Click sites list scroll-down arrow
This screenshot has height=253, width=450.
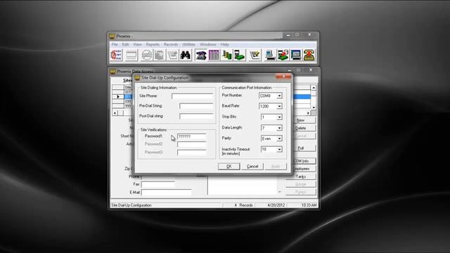(314, 108)
